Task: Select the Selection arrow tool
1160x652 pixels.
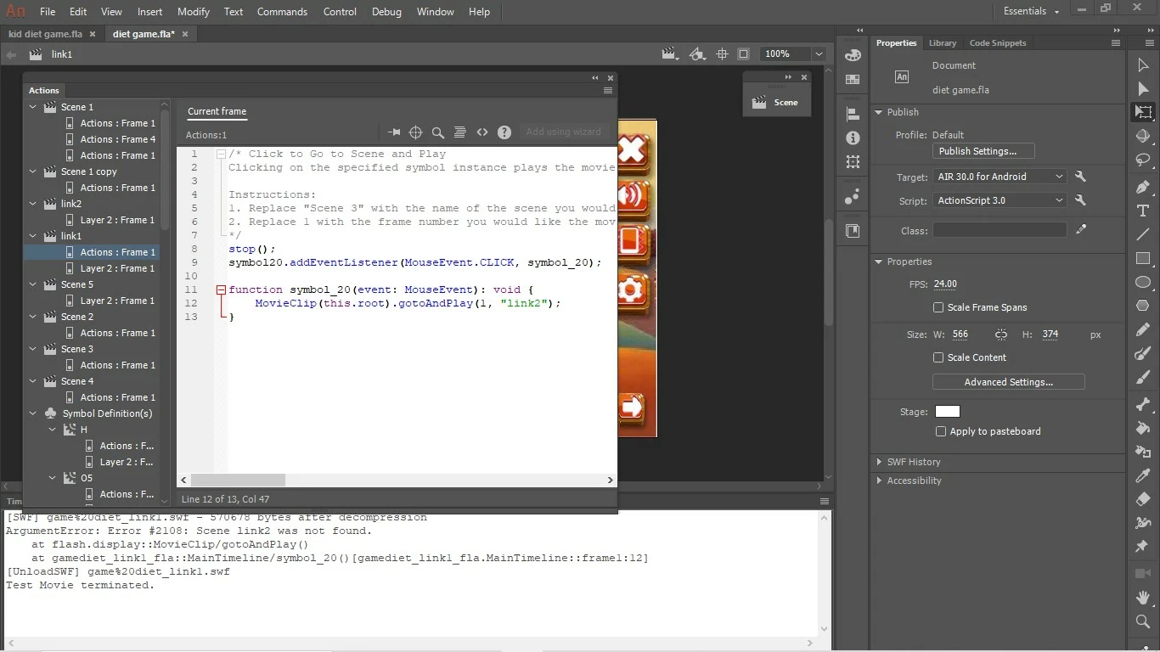Action: coord(1143,65)
